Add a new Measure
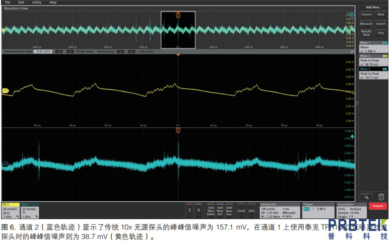390x241 pixels. click(x=366, y=23)
